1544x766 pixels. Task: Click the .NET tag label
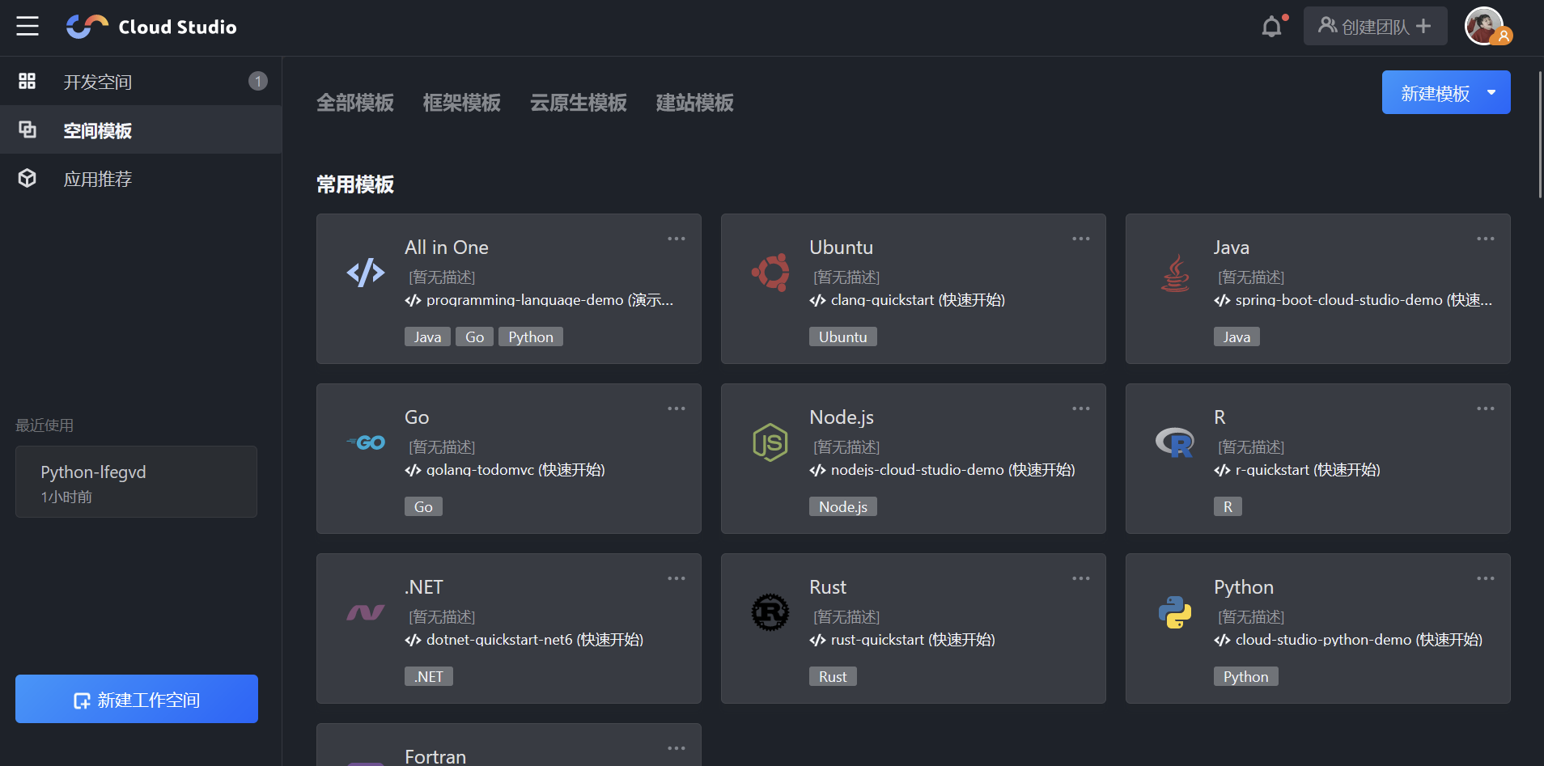tap(429, 676)
